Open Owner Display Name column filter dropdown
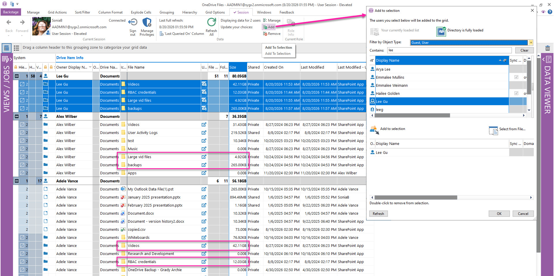Viewport: 554px width, 276px height. 90,67
